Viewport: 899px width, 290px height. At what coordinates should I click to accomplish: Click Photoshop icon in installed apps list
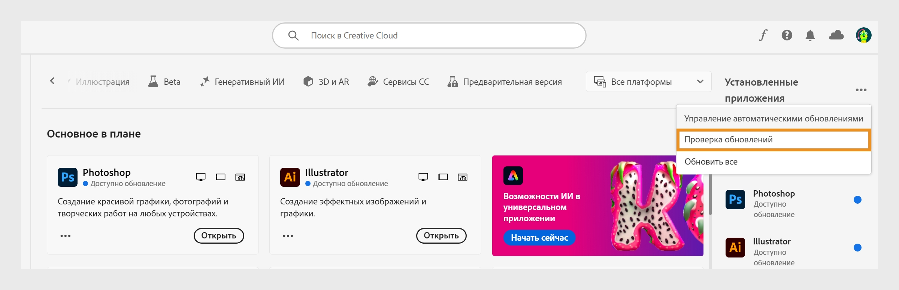(735, 200)
